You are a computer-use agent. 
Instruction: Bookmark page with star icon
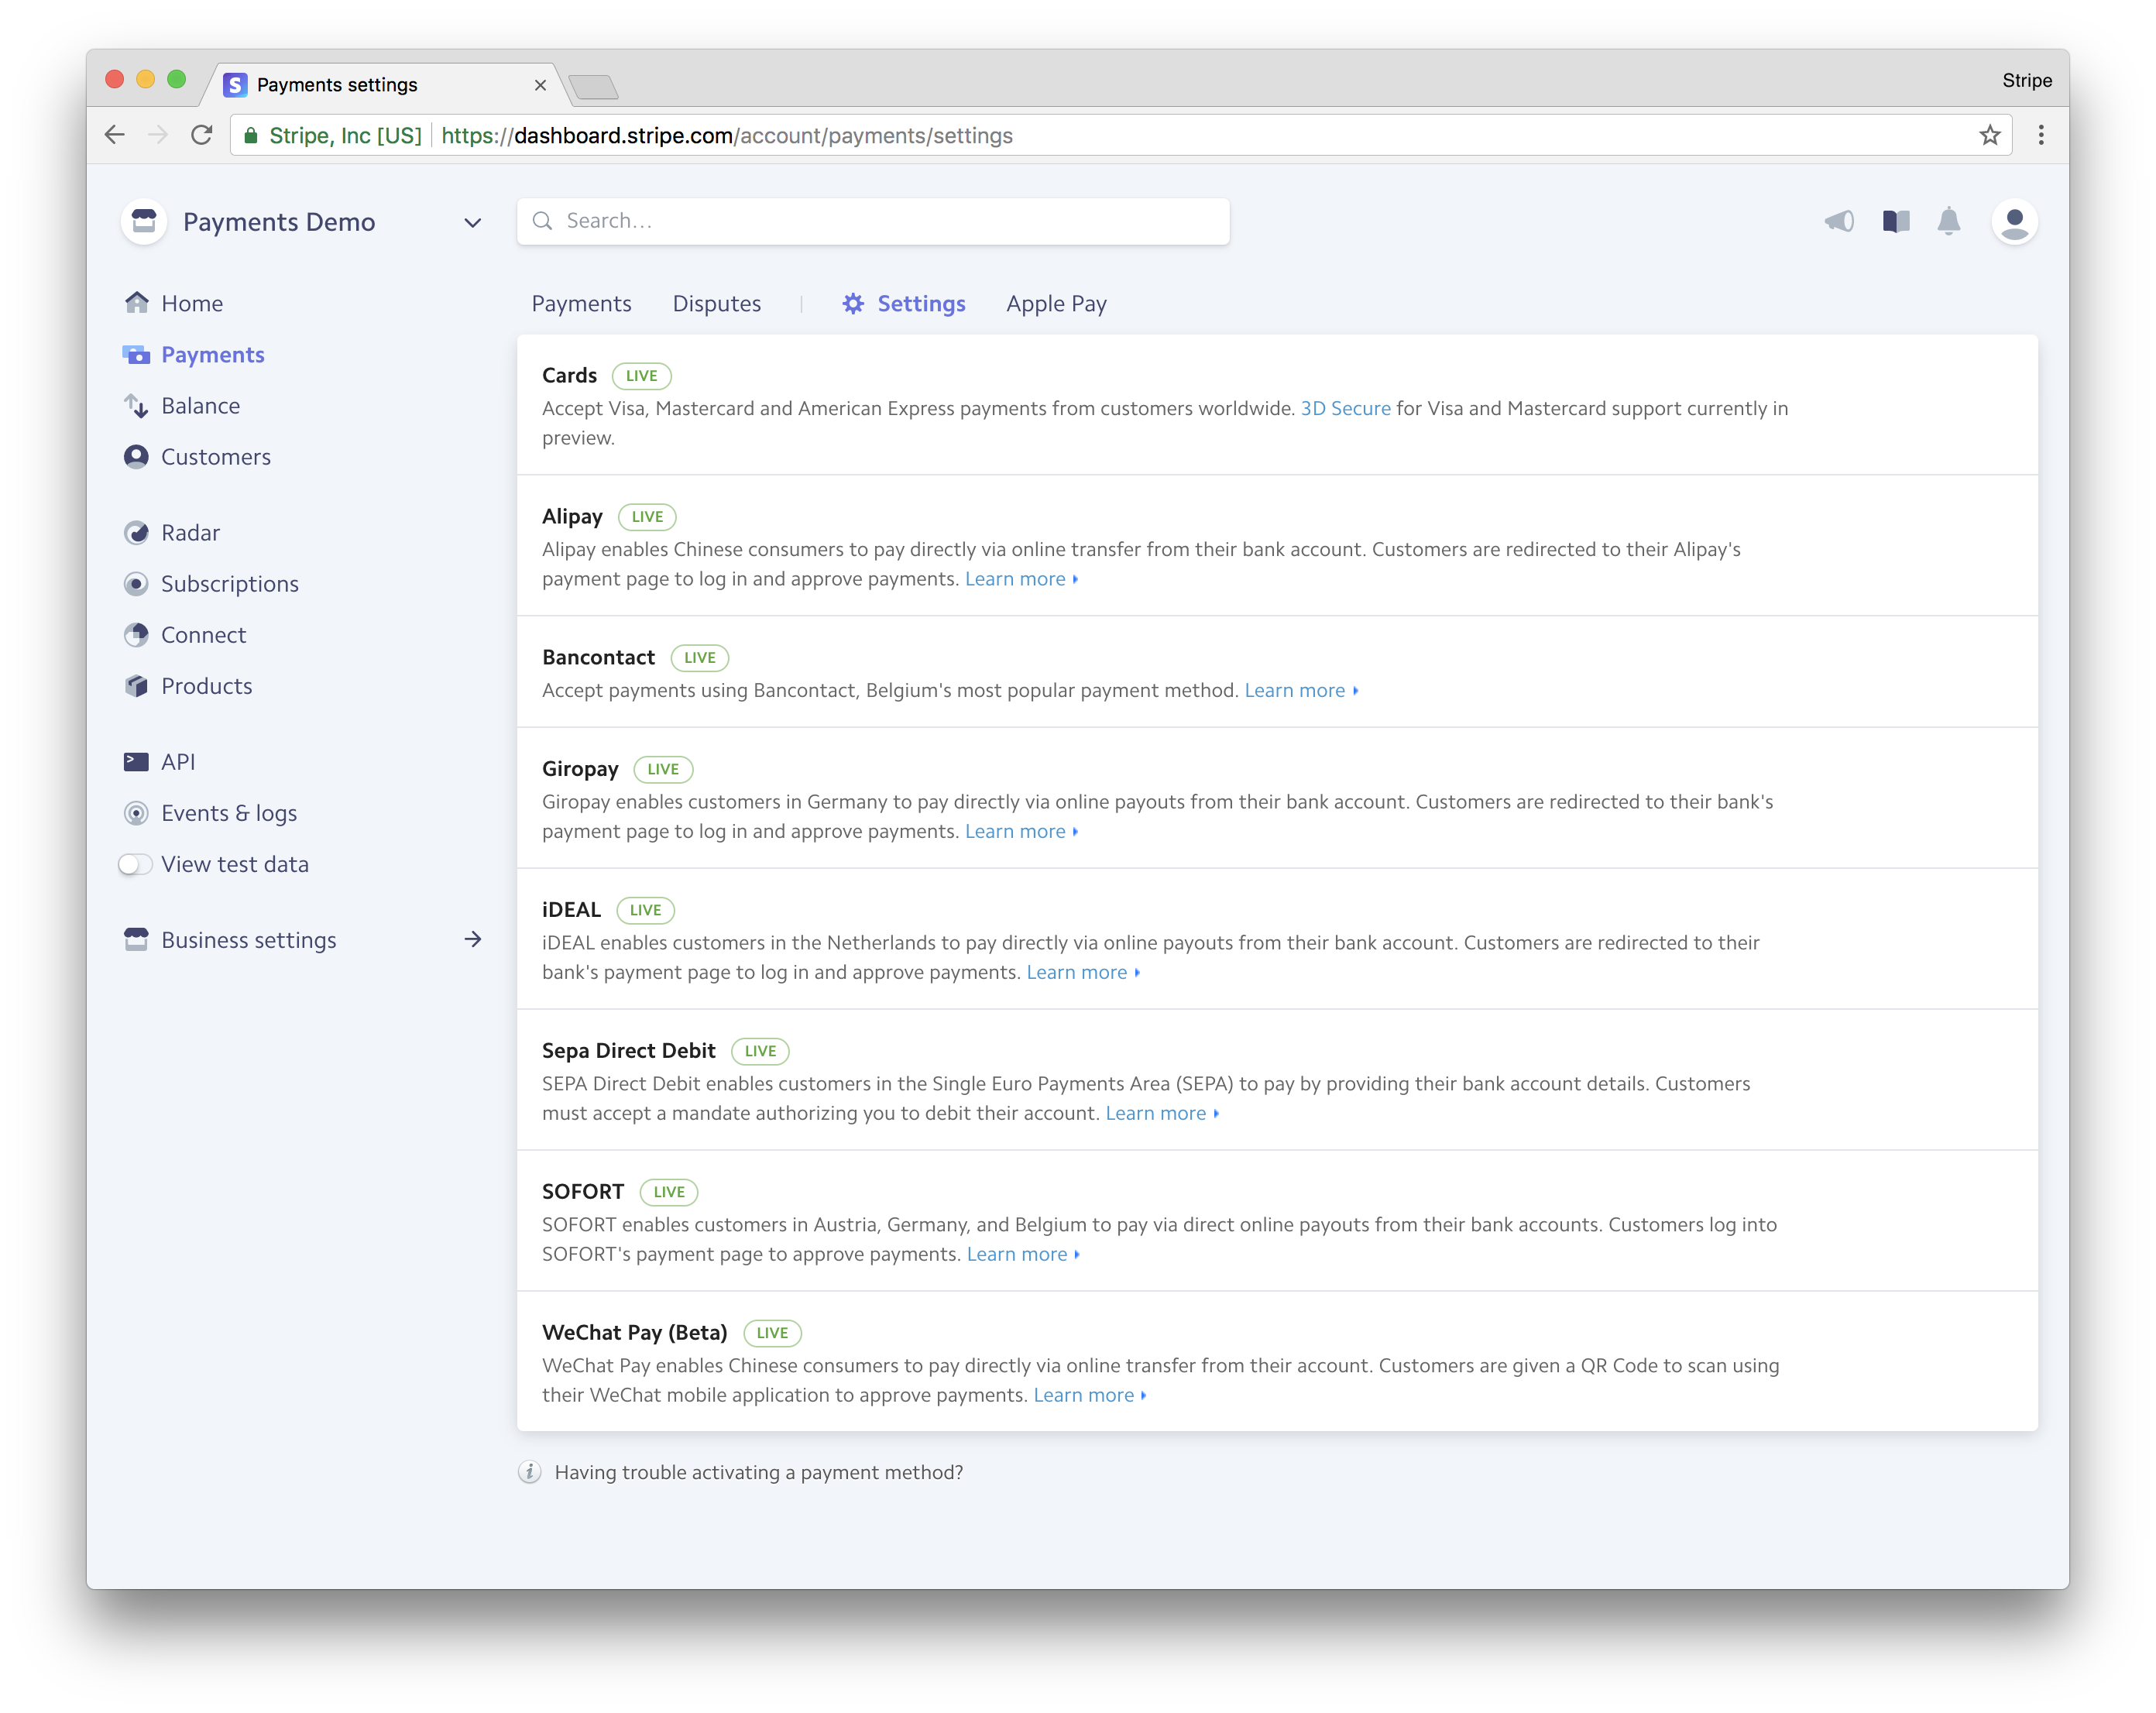(1989, 136)
